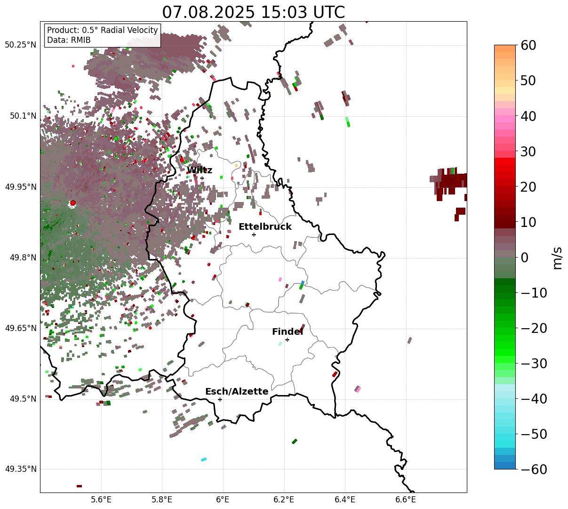Click the cross marker at Esch/Alzette

[x=220, y=399]
